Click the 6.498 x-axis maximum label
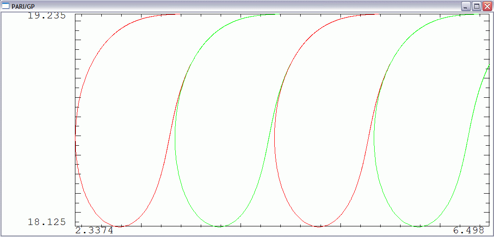 (469, 230)
